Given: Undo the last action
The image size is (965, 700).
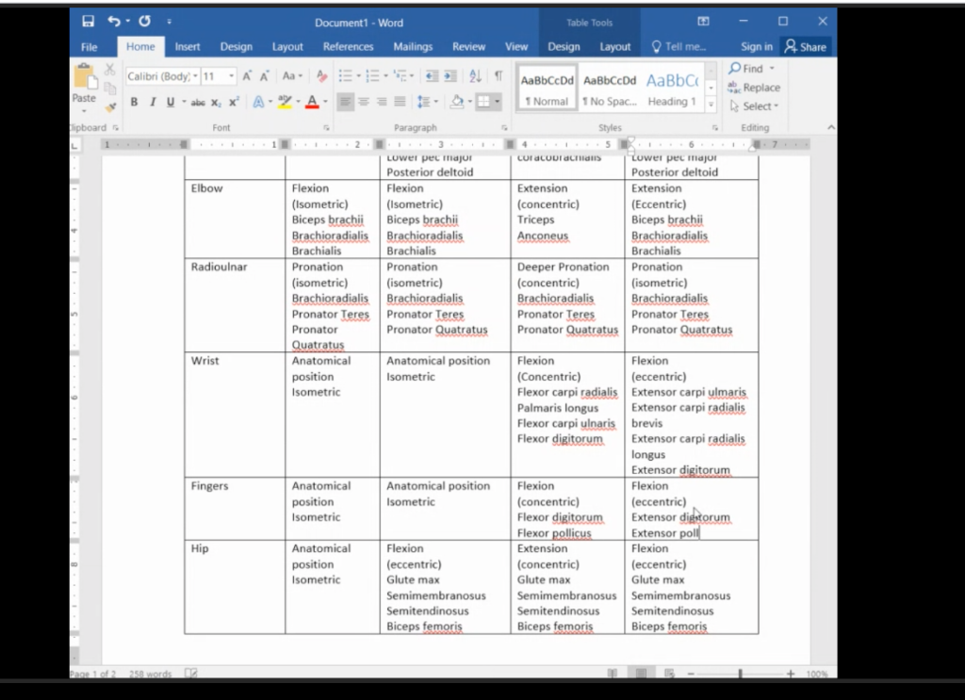Looking at the screenshot, I should tap(114, 22).
